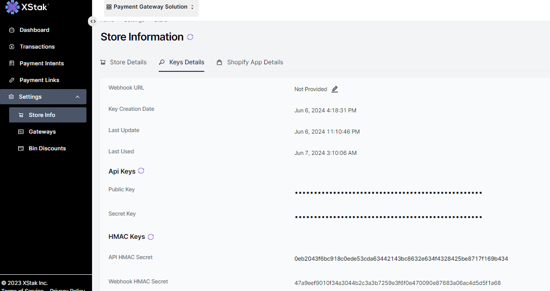Switch to the Store Details tab
The height and width of the screenshot is (291, 550).
click(x=123, y=62)
